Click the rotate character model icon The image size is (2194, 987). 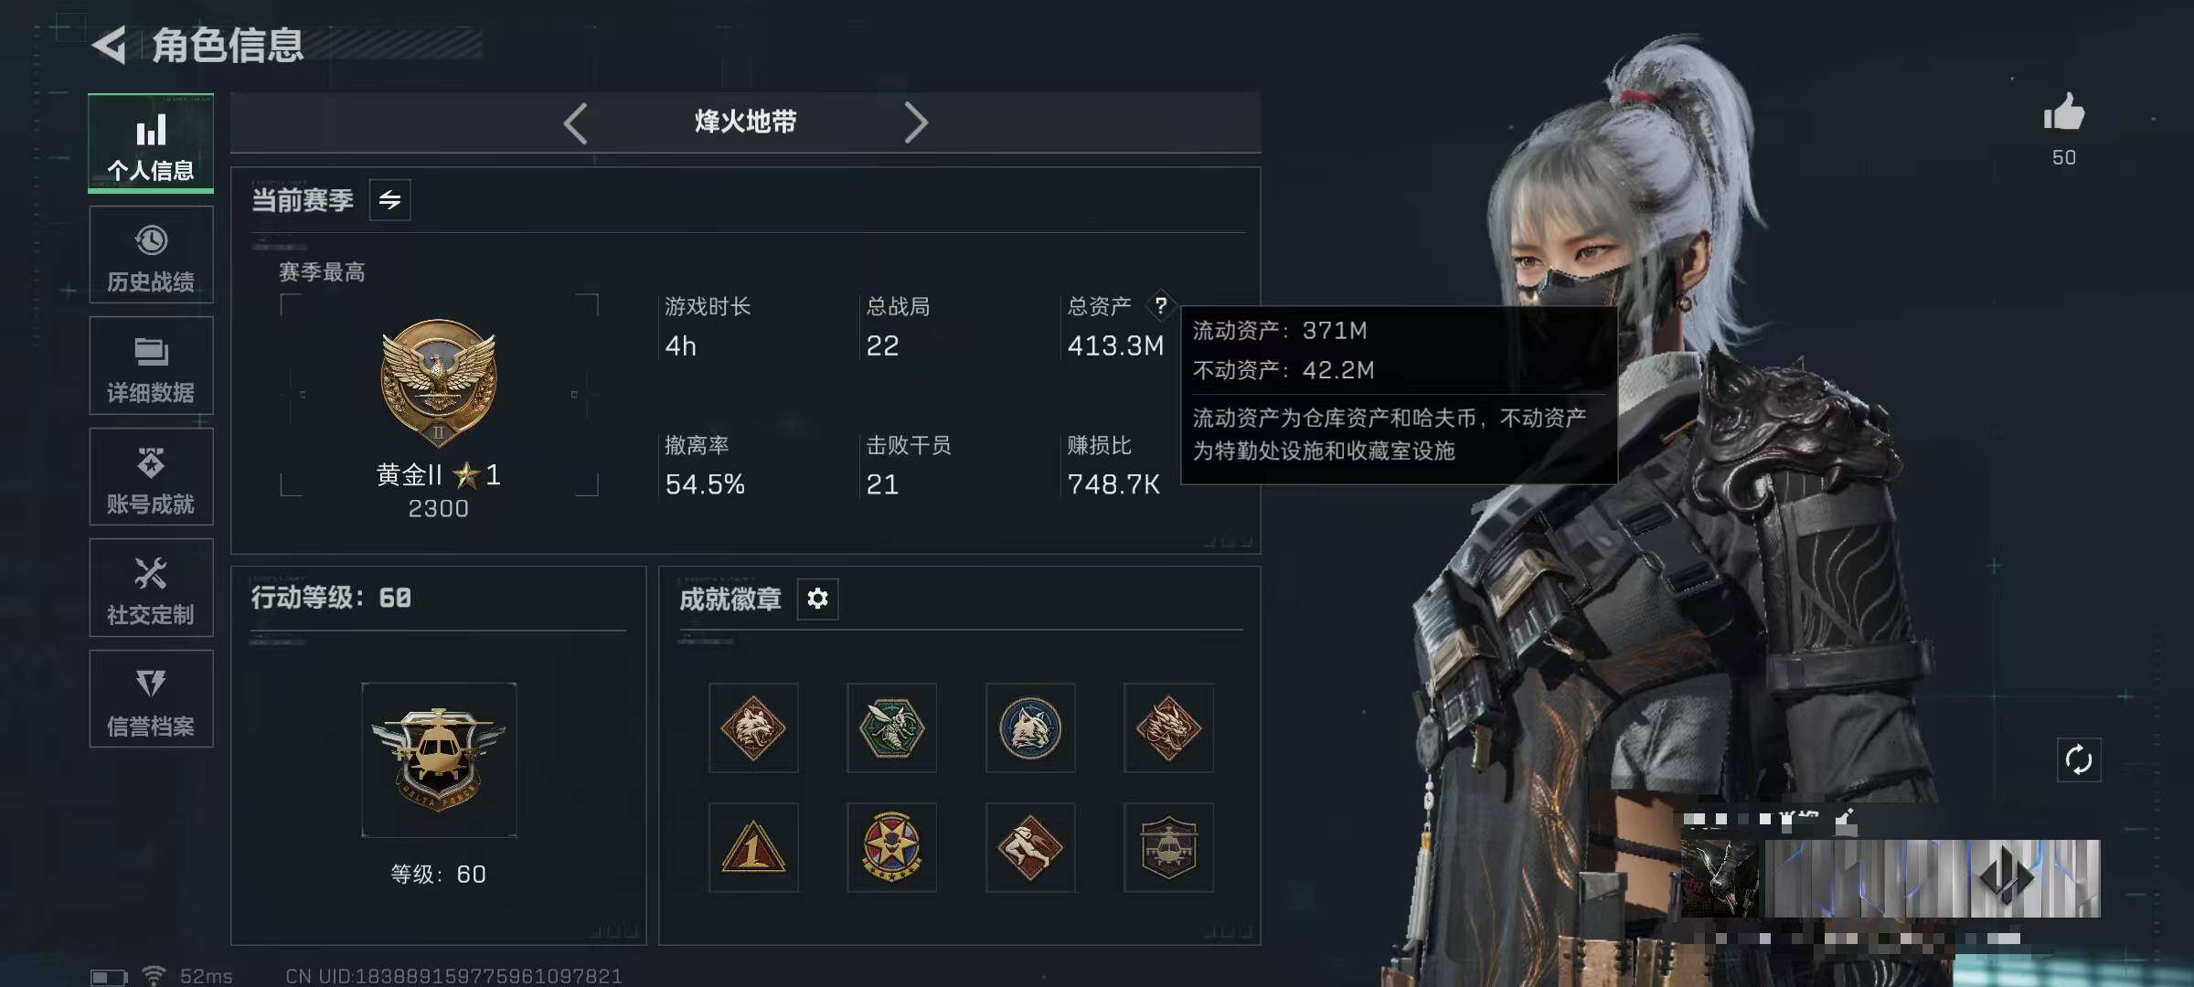tap(2078, 759)
